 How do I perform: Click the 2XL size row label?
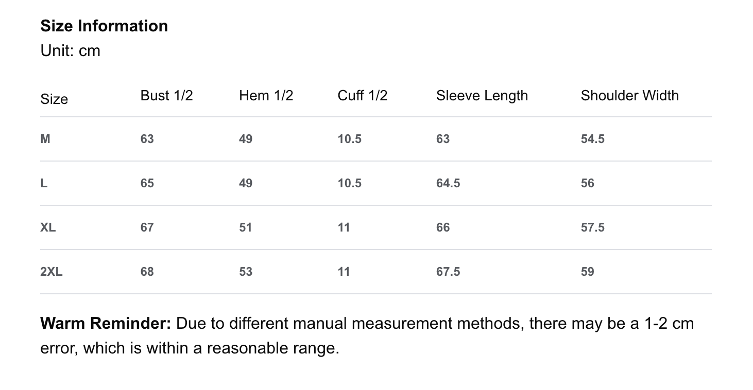52,272
